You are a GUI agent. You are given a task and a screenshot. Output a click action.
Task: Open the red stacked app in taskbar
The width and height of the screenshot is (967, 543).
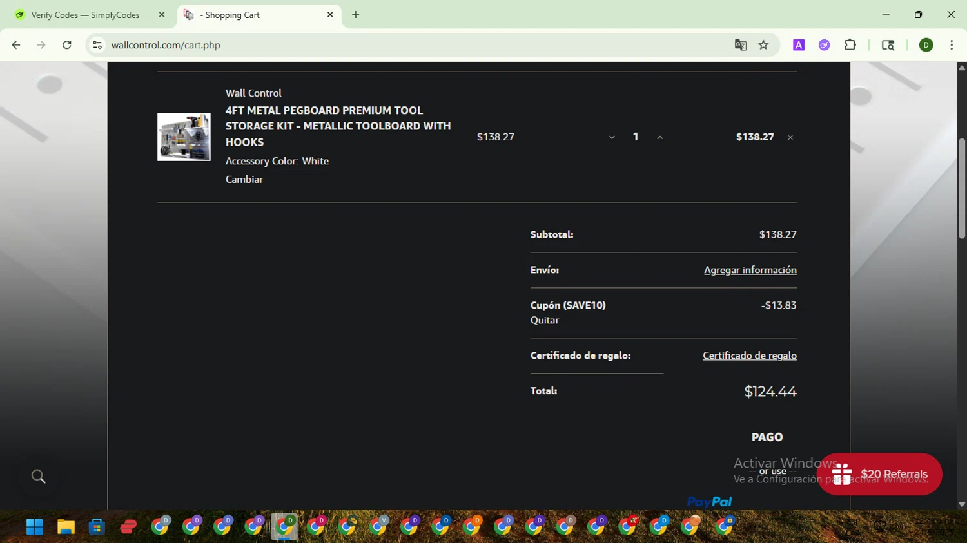(x=128, y=527)
